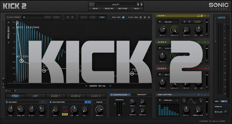Image resolution: width=232 pixels, height=124 pixels.
Task: Select previous sub waveform
Action: click(x=184, y=101)
